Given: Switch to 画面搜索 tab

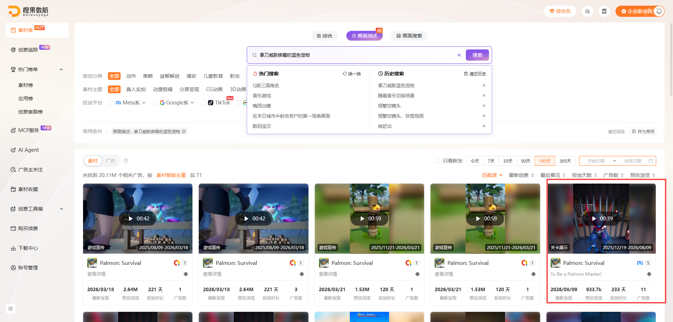Looking at the screenshot, I should pos(409,36).
